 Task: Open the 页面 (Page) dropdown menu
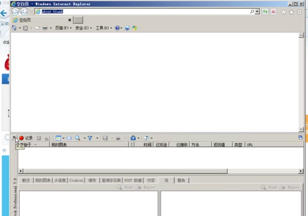coord(63,28)
